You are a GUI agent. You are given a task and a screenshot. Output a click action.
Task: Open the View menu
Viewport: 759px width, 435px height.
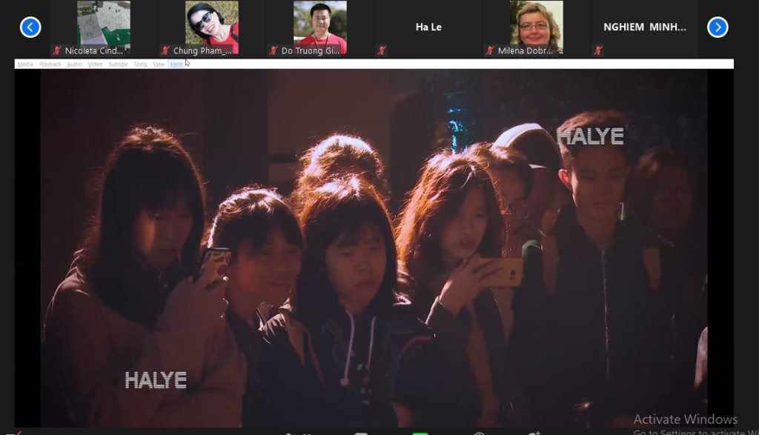[159, 64]
